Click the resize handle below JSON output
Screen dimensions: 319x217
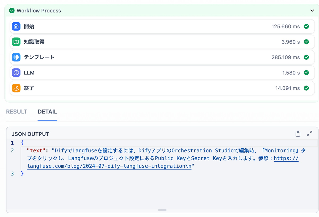click(162, 210)
